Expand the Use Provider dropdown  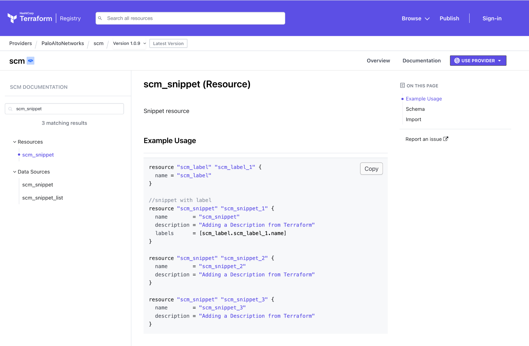coord(478,61)
